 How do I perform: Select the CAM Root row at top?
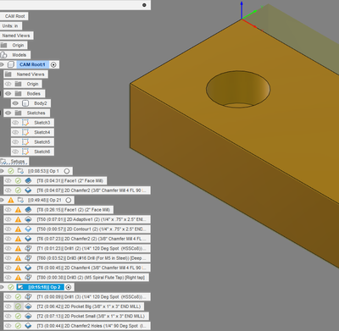14,16
